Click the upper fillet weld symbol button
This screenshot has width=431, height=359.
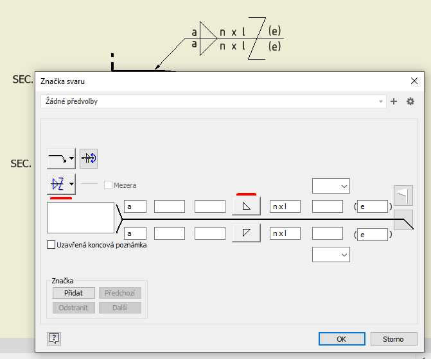246,206
